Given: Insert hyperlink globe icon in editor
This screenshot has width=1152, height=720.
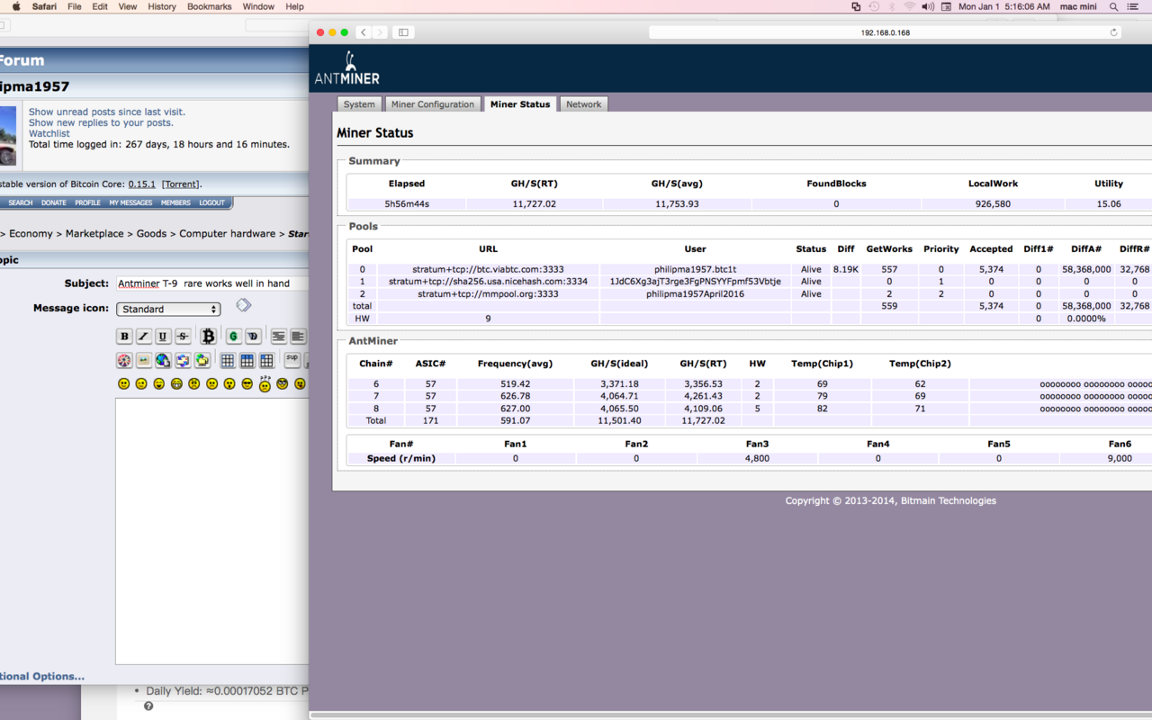Looking at the screenshot, I should pyautogui.click(x=163, y=360).
